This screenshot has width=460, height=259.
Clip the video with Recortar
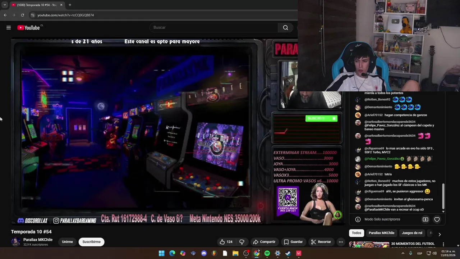(321, 242)
